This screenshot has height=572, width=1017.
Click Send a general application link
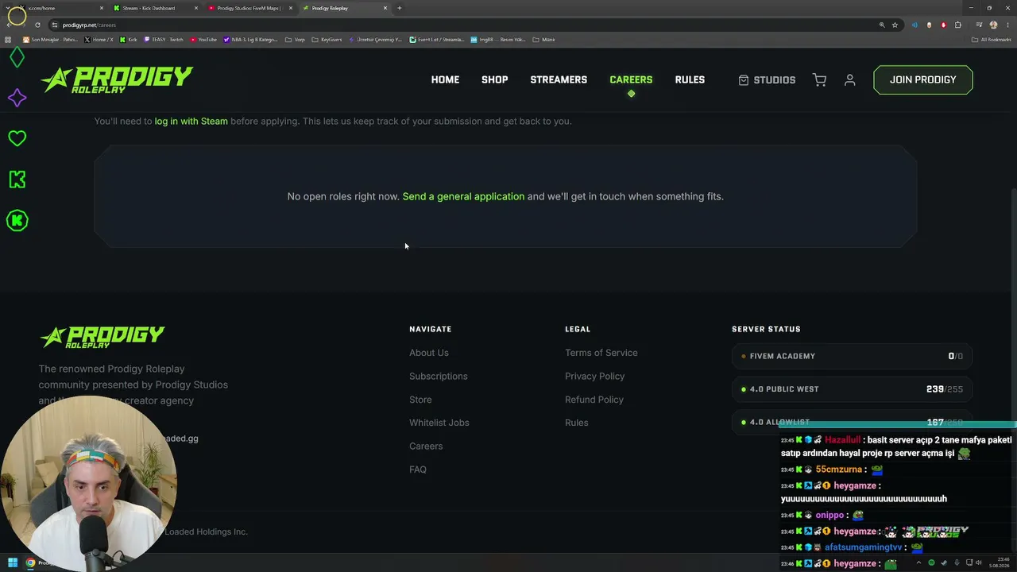pos(463,196)
